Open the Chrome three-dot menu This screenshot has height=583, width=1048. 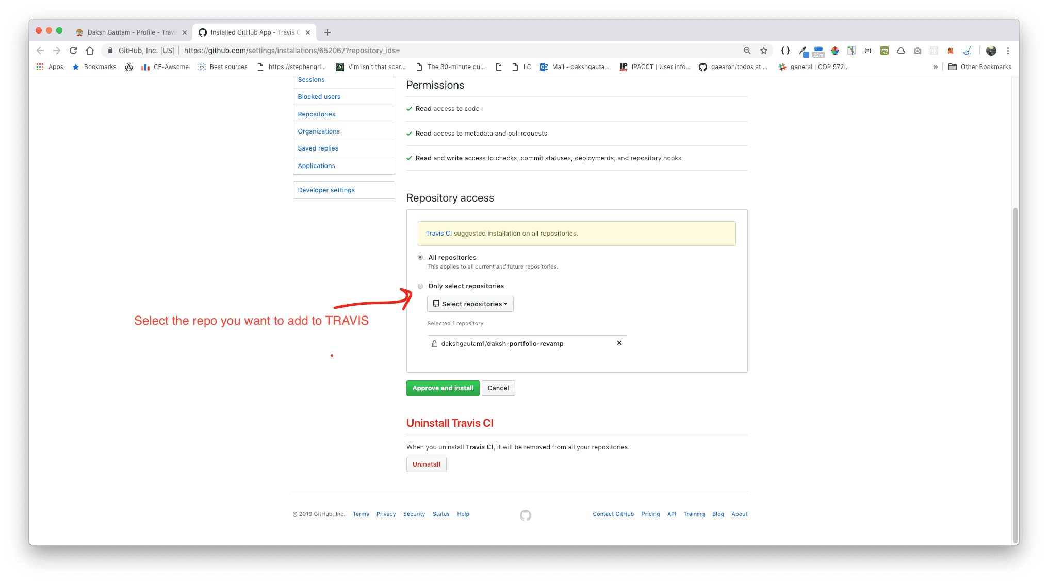(x=1008, y=51)
